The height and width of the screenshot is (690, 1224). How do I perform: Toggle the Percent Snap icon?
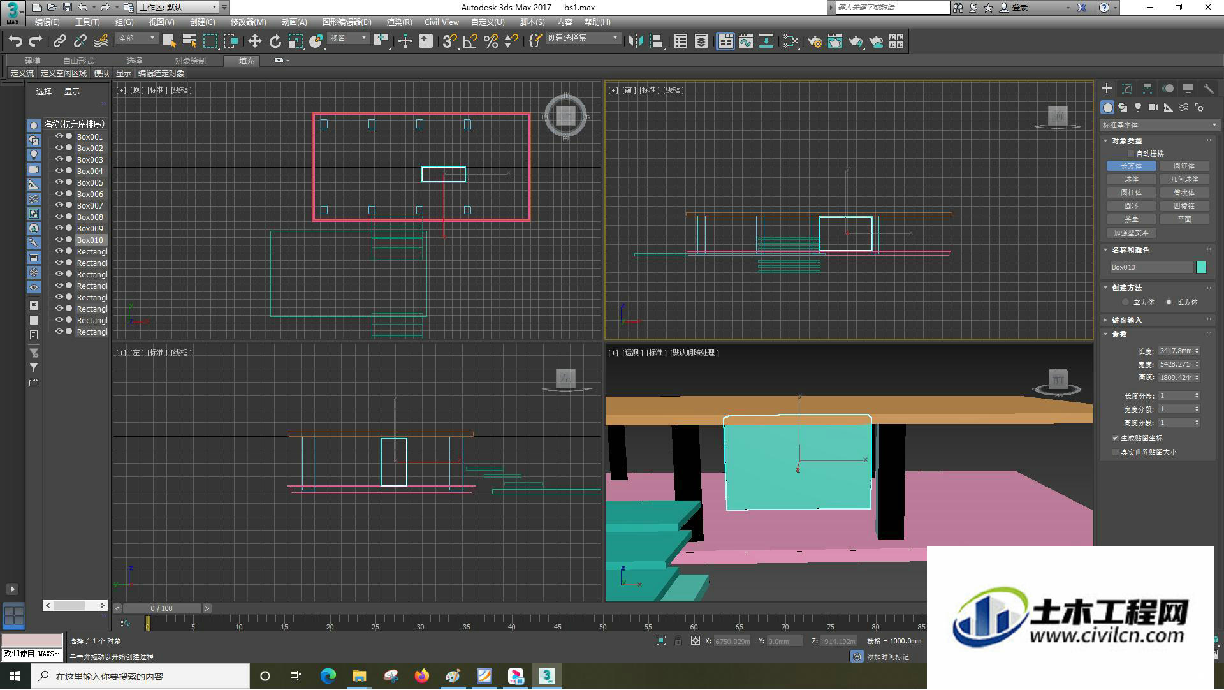point(490,41)
